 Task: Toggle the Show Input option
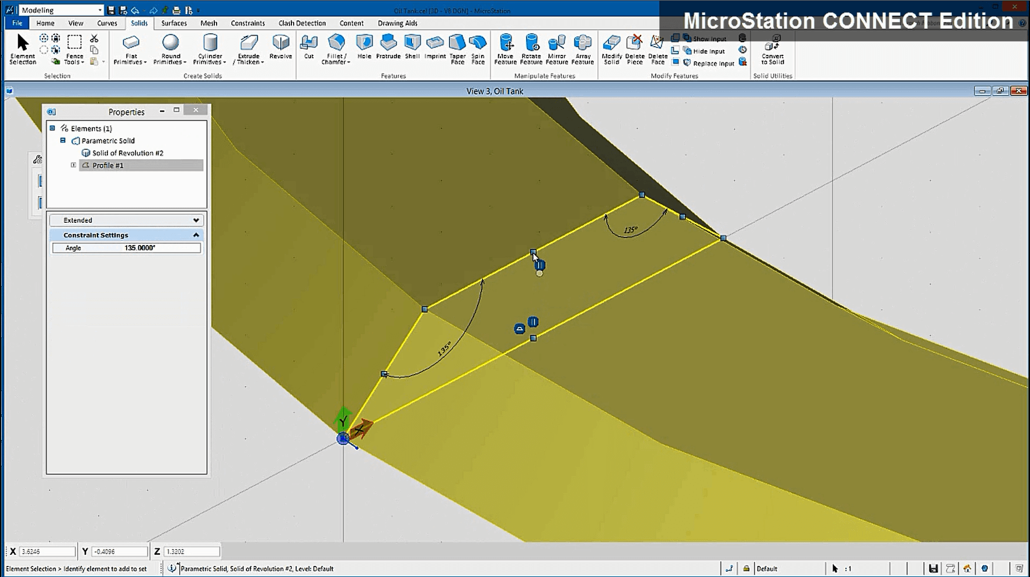click(705, 39)
